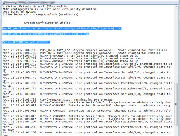Click the highlighted 'enter the initial configuration dialog?' prompt

pos(62,28)
